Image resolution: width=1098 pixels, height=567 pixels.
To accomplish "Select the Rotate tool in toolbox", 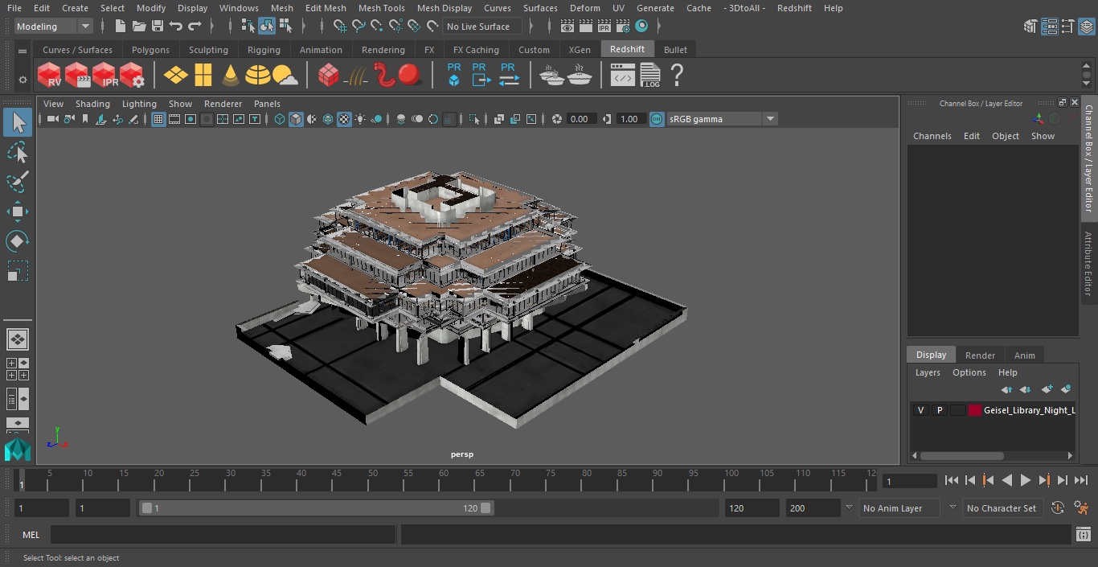I will tap(17, 241).
